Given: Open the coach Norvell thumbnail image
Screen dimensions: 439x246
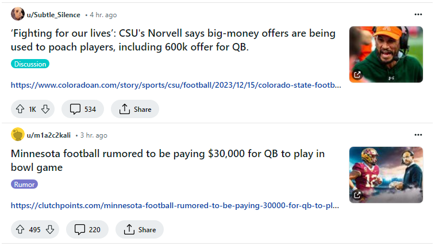Looking at the screenshot, I should pyautogui.click(x=386, y=54).
